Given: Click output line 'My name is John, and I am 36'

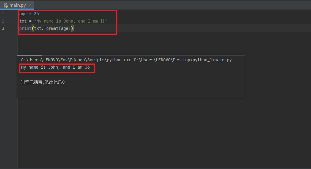Looking at the screenshot, I should pyautogui.click(x=55, y=67).
